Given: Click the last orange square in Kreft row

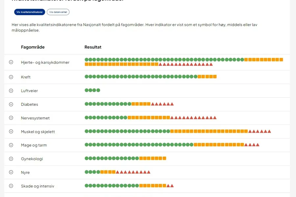Looking at the screenshot, I should pyautogui.click(x=215, y=77).
